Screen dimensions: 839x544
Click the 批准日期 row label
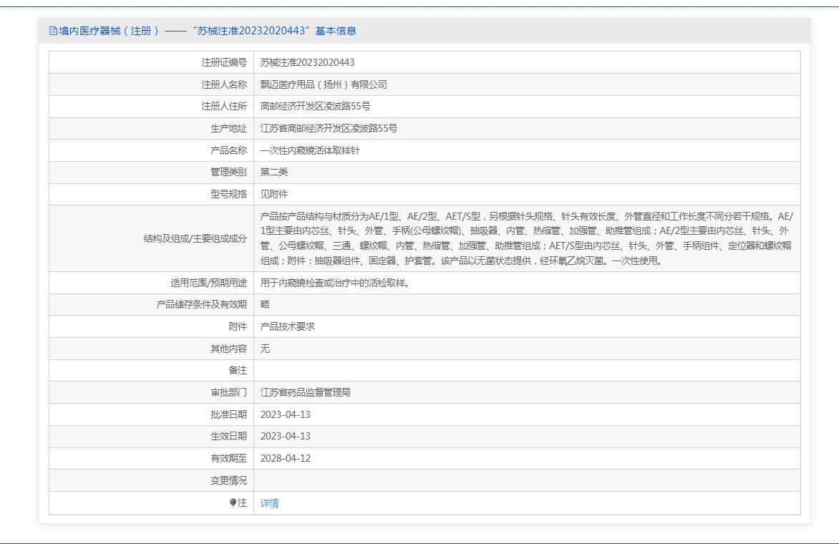coord(228,414)
